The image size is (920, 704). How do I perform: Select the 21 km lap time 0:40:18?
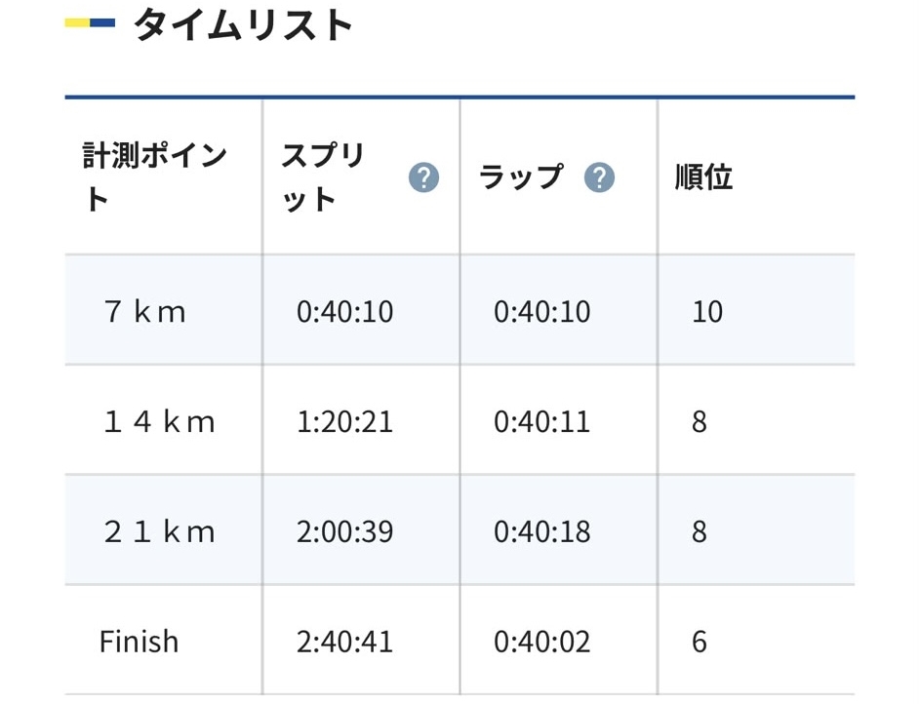(541, 531)
